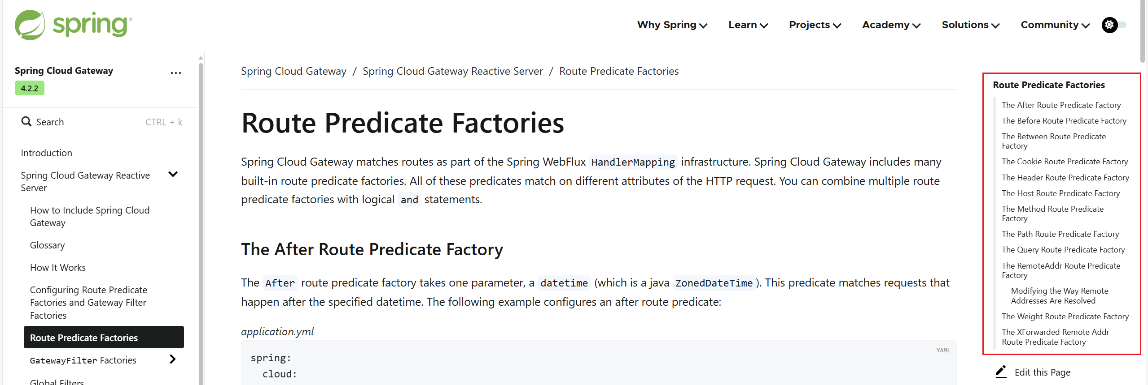This screenshot has height=385, width=1148.
Task: Select Route Predicate Factories in the sidebar
Action: [x=104, y=337]
